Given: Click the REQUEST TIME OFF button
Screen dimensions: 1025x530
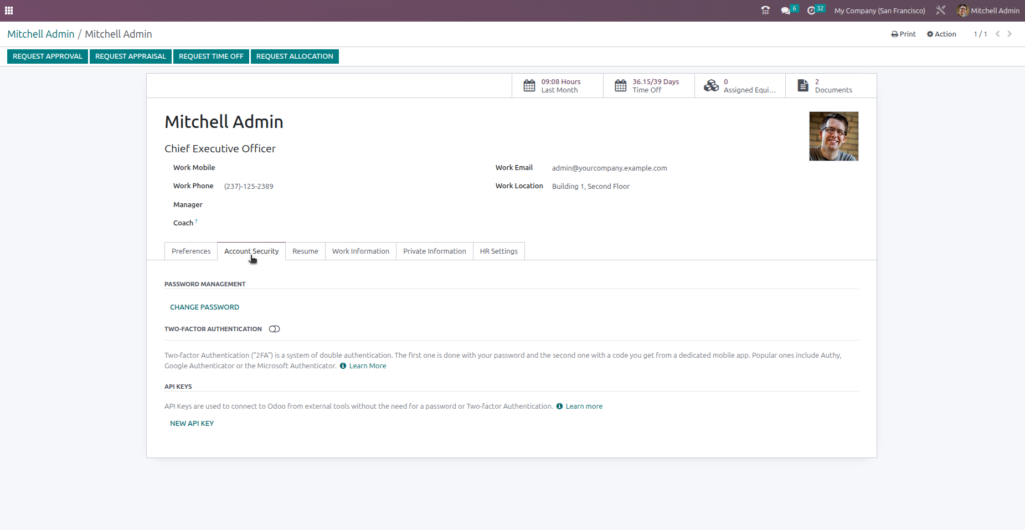Looking at the screenshot, I should [x=211, y=56].
